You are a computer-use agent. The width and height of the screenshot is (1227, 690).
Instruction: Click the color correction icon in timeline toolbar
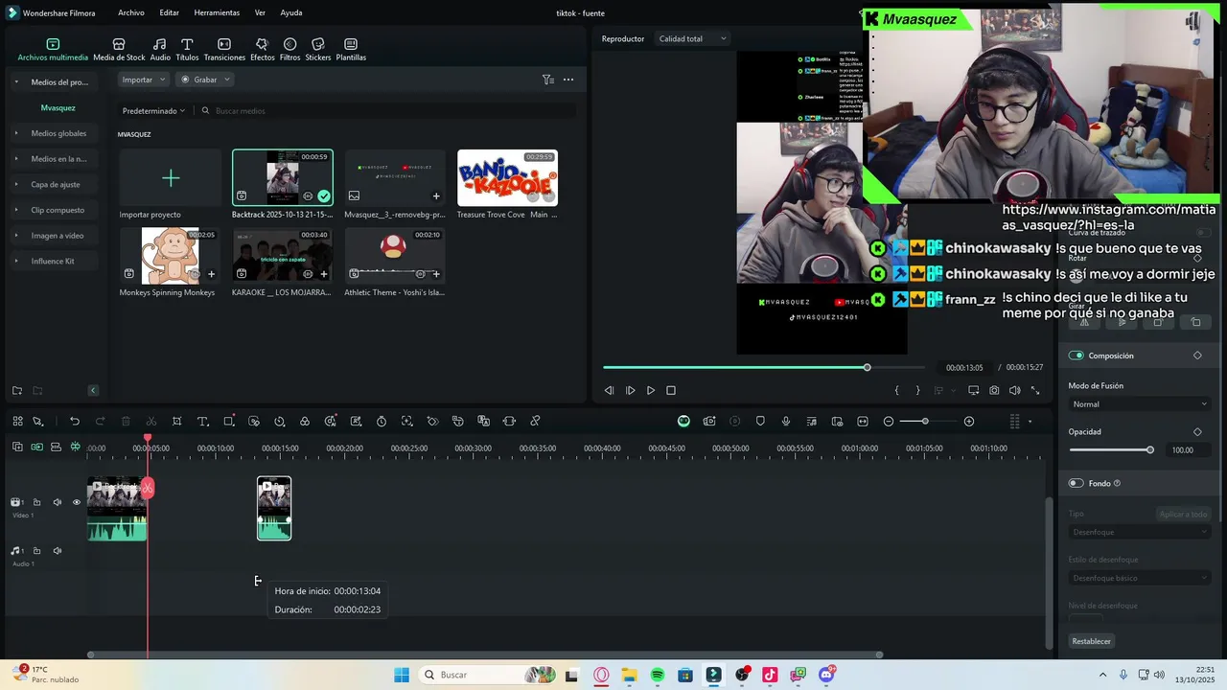[305, 421]
